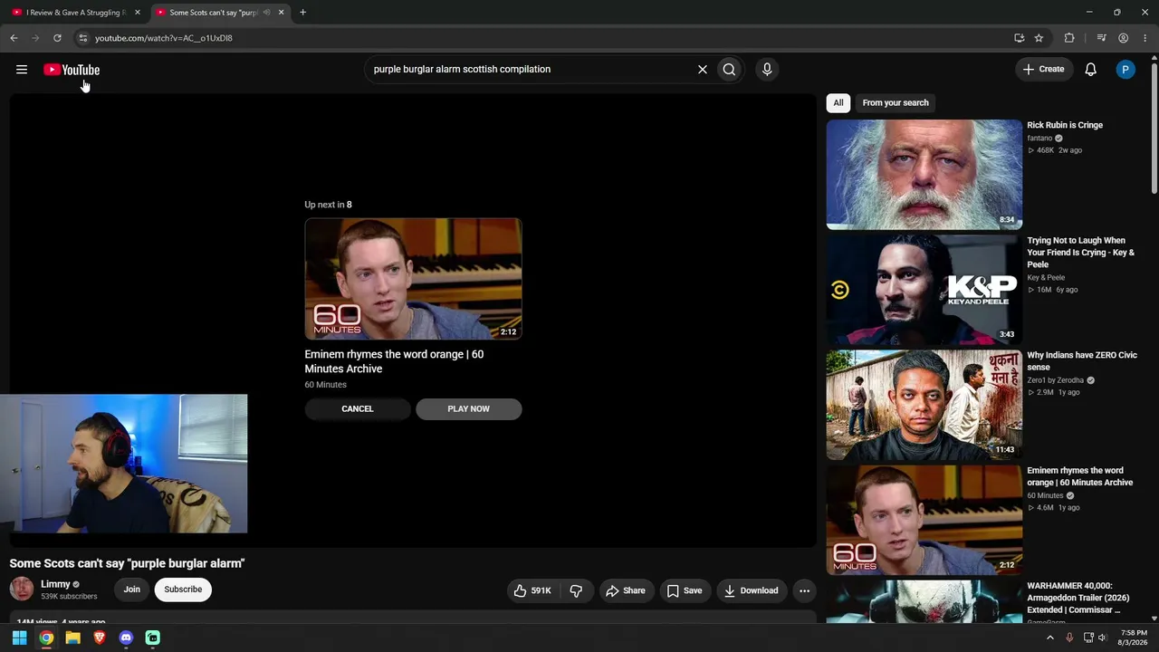Open up-next title 'Eminem rhymes the word orange'
Image resolution: width=1159 pixels, height=652 pixels.
pos(394,361)
